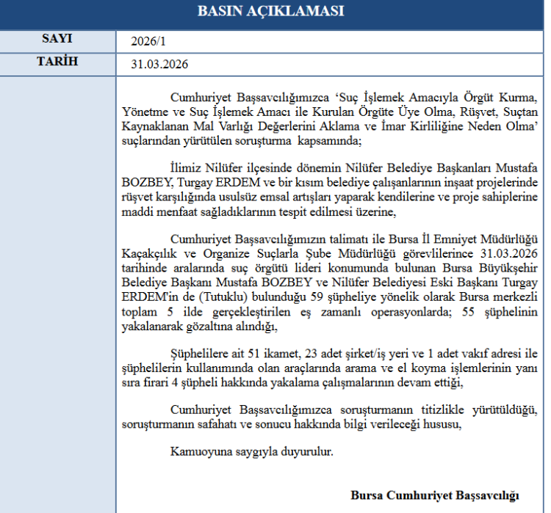Select the TARİH label cell
551x513 pixels.
tap(57, 62)
